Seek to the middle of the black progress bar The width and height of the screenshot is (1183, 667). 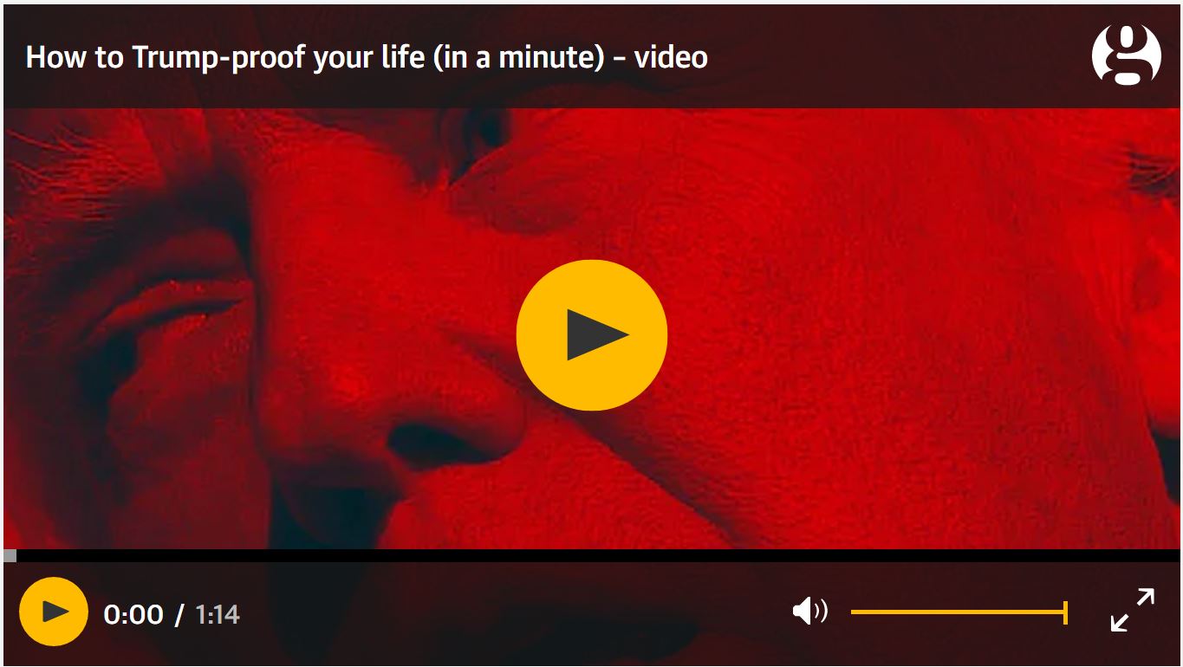click(x=591, y=556)
